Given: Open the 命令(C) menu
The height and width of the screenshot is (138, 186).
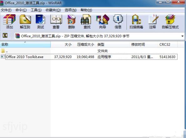Looking at the screenshot, I should pos(21,10).
